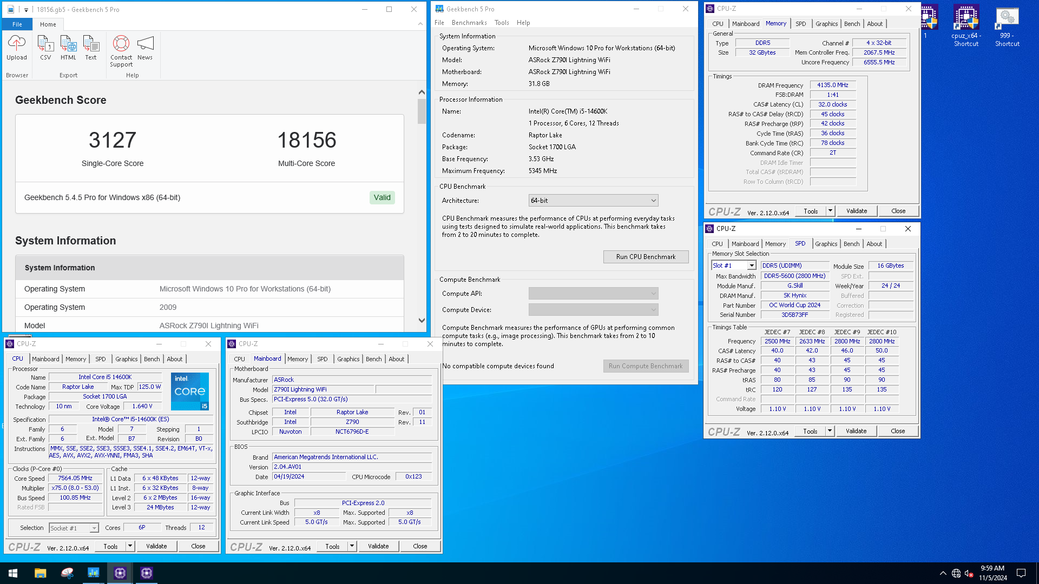
Task: Open the Socket #1 selection dropdown
Action: tap(74, 528)
